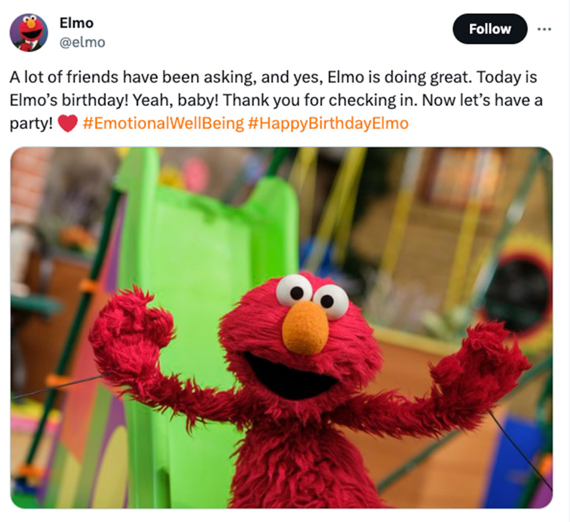Click Elmo's right eye in the photo
The height and width of the screenshot is (522, 570).
tap(331, 301)
